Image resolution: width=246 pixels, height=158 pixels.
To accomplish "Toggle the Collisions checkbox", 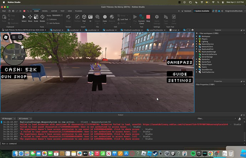I will tap(47, 20).
